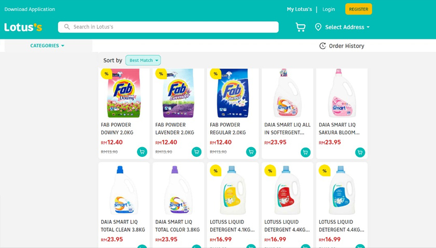Add Daia Smart Sakura Bloom to cart
Image resolution: width=436 pixels, height=248 pixels.
pyautogui.click(x=360, y=152)
